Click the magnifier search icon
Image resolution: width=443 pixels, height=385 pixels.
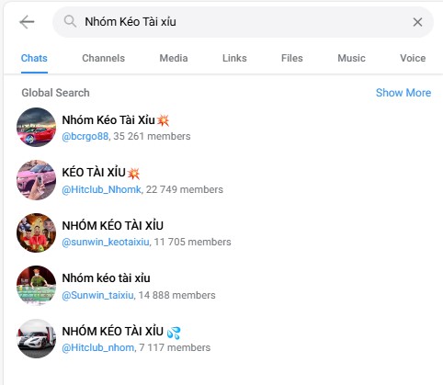pos(70,22)
